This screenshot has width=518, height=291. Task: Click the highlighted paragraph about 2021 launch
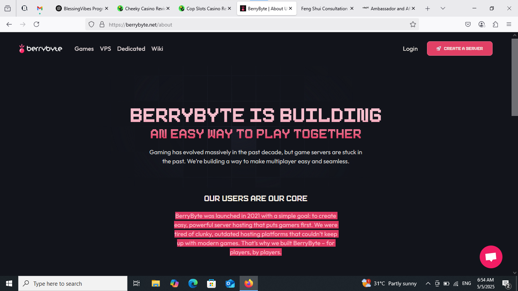point(256,234)
